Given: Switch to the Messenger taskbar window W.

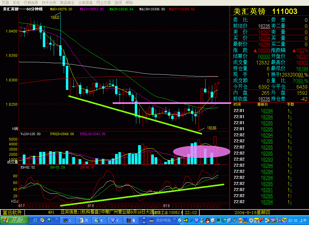Looking at the screenshot, I should [x=99, y=220].
